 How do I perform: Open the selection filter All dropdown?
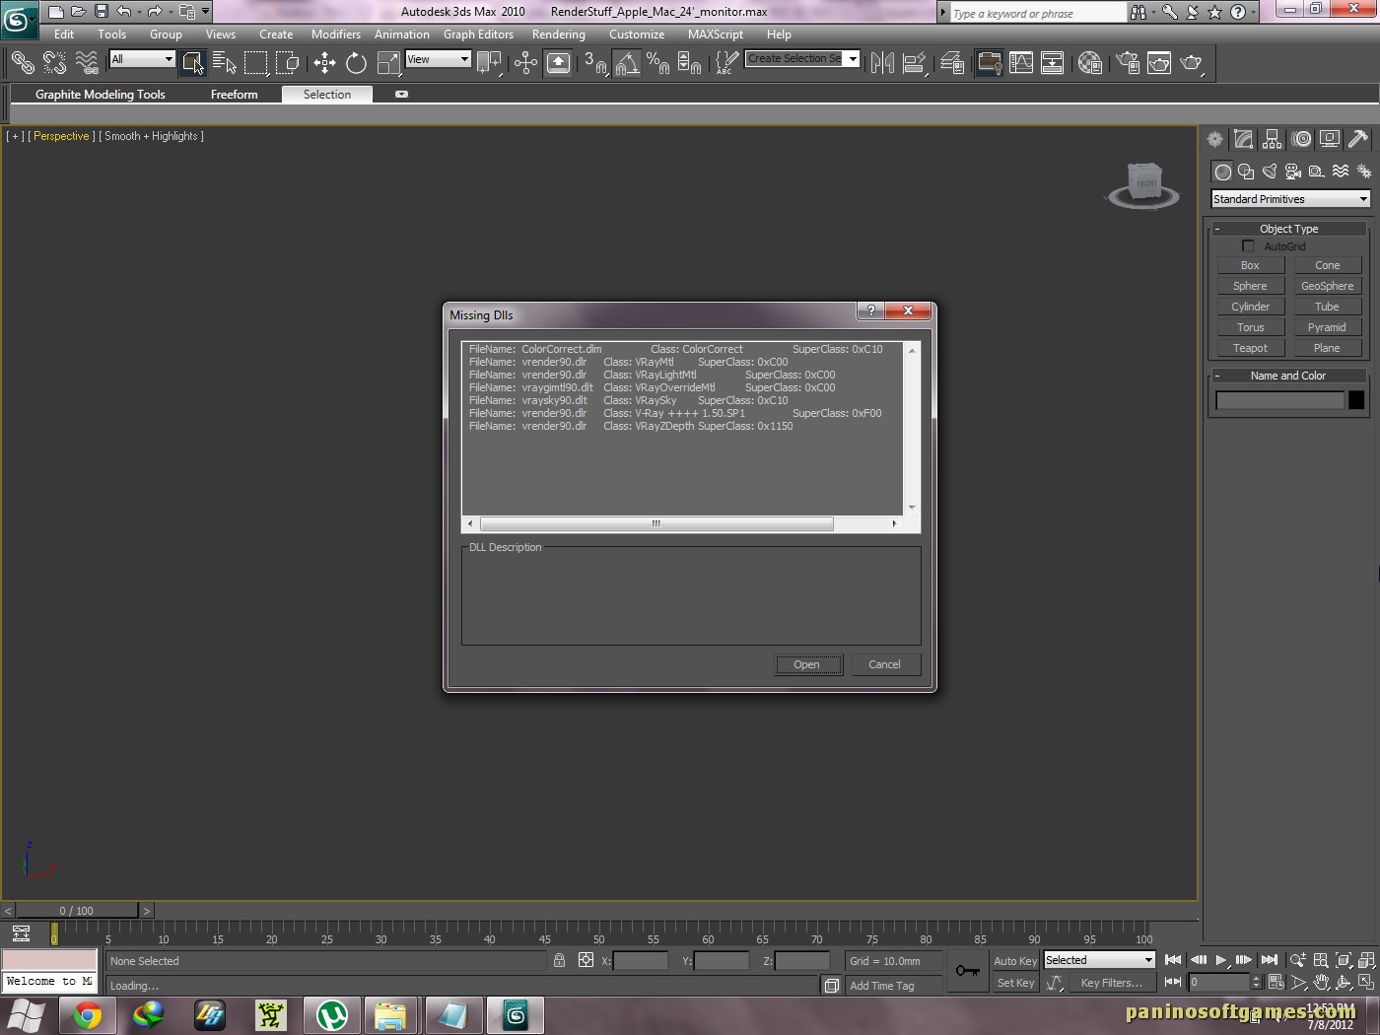pos(142,59)
